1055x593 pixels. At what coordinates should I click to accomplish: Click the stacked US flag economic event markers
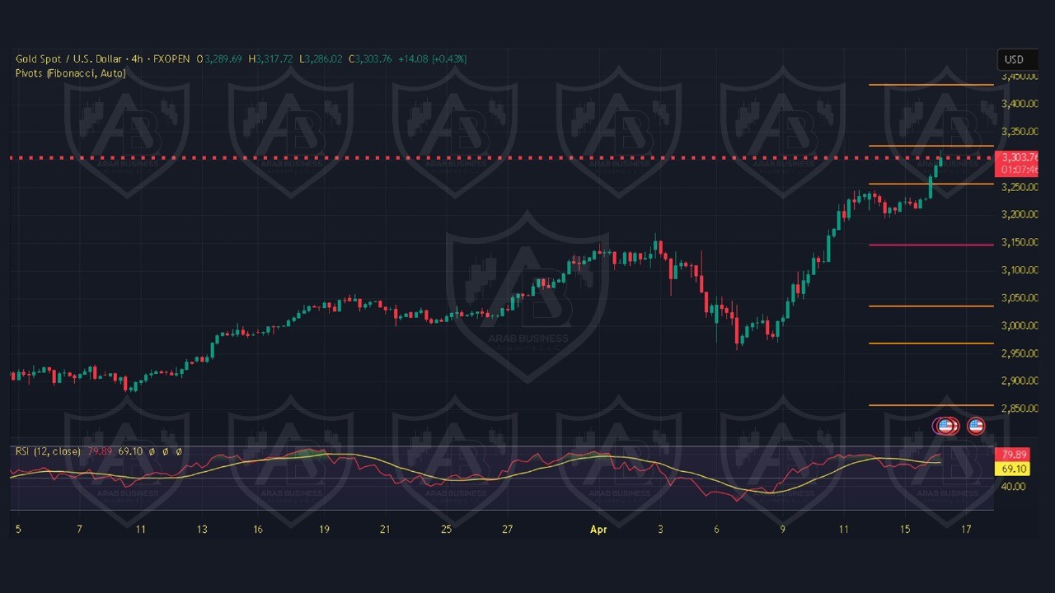tap(946, 426)
